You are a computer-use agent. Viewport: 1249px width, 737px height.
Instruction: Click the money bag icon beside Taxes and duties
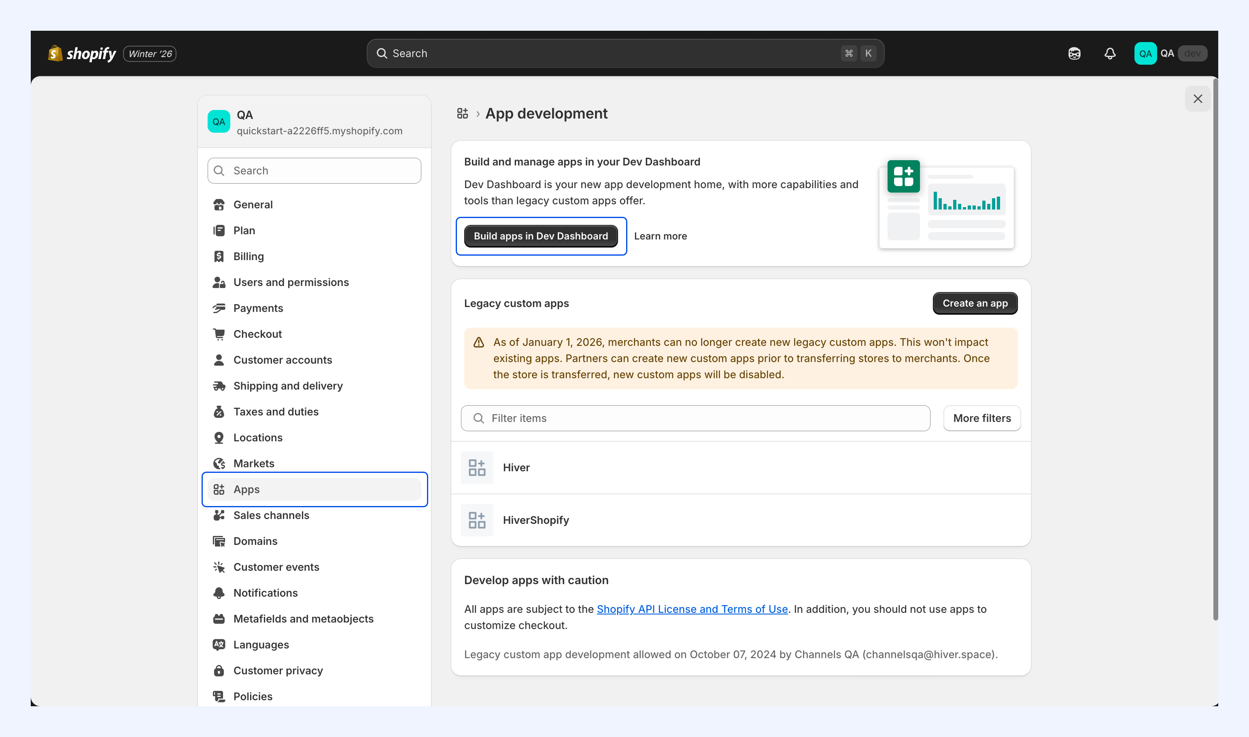tap(219, 412)
